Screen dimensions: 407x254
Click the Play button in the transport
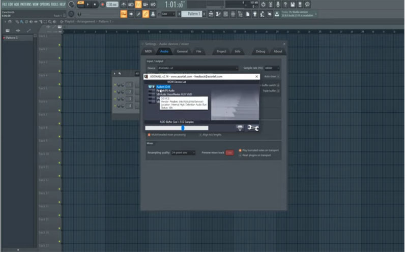coord(88,5)
